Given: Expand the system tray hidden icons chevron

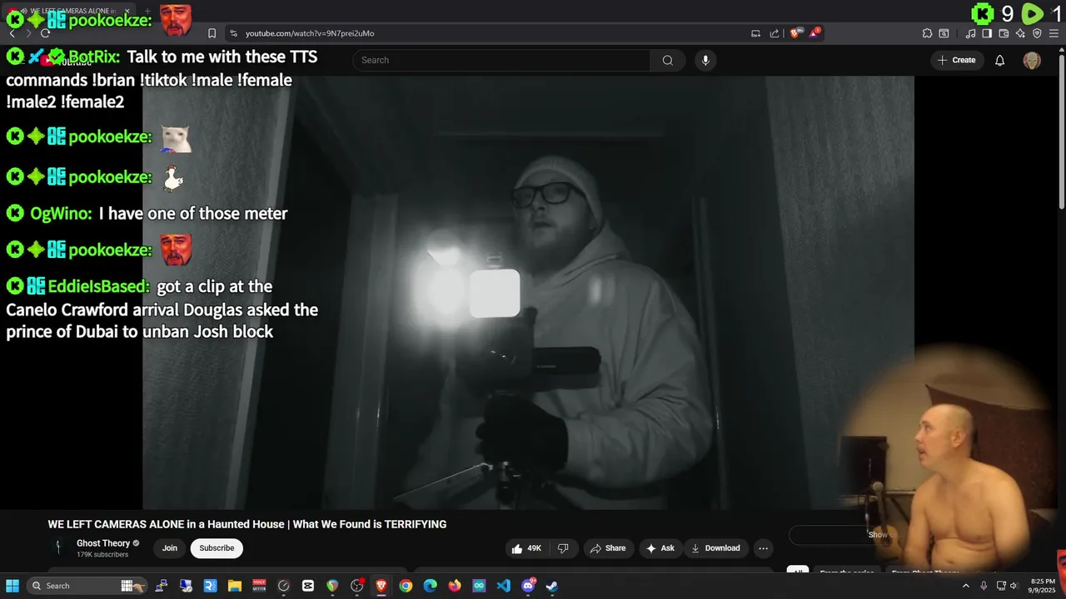Looking at the screenshot, I should 966,586.
